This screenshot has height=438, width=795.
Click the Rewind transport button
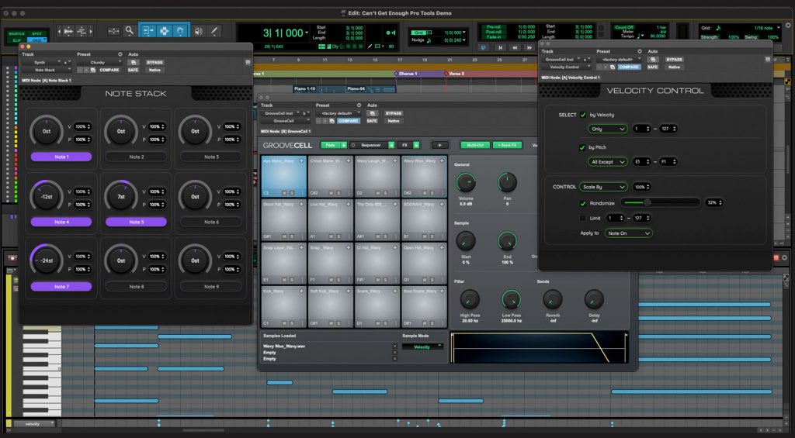[516, 47]
